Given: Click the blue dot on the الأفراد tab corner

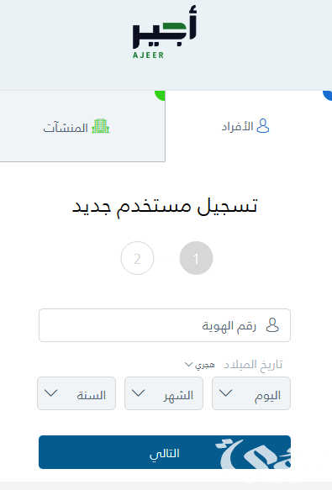Looking at the screenshot, I should (328, 95).
